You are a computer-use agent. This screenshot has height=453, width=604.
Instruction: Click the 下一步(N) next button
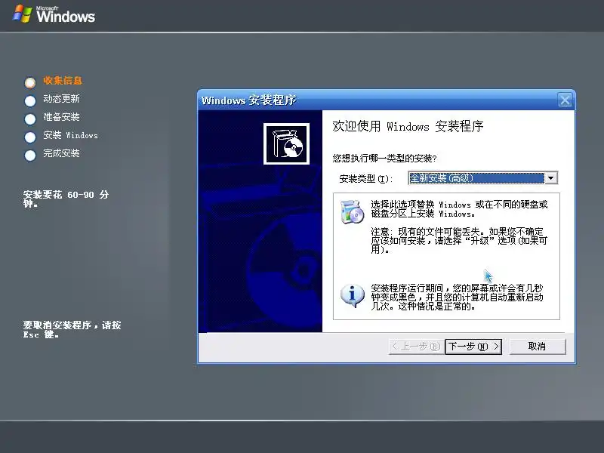click(x=473, y=347)
